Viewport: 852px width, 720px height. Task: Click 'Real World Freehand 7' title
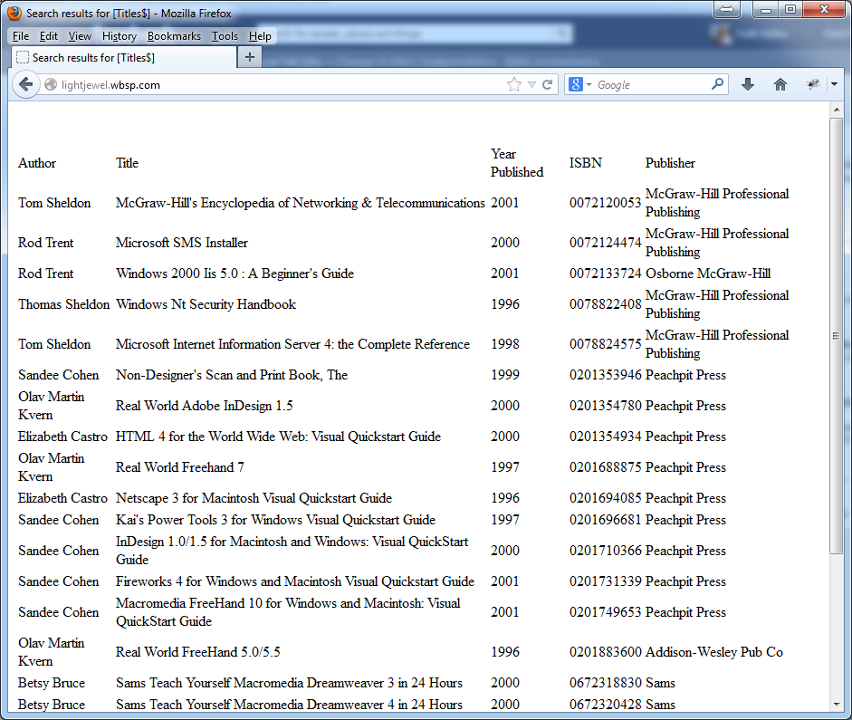[x=180, y=467]
